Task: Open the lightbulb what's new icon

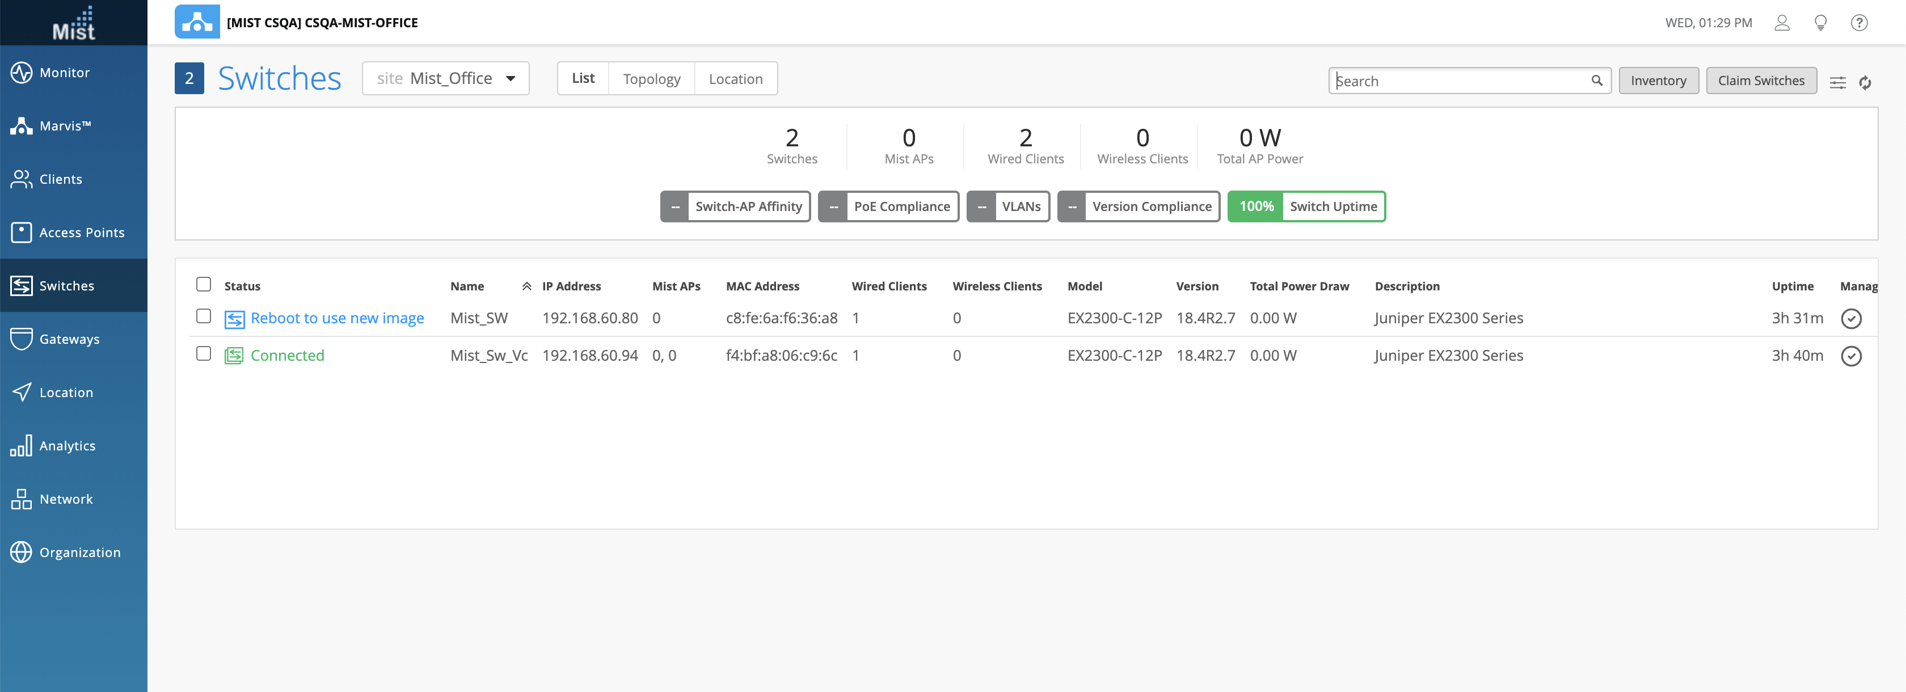Action: (x=1820, y=23)
